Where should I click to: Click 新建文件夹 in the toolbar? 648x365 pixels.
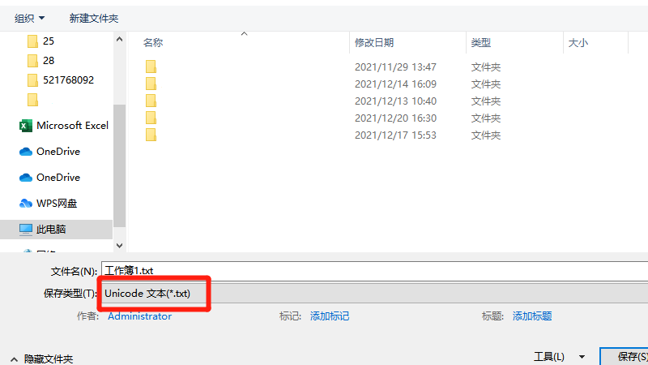coord(94,18)
